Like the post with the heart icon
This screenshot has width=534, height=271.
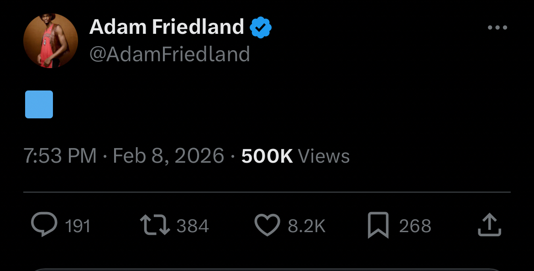(267, 226)
